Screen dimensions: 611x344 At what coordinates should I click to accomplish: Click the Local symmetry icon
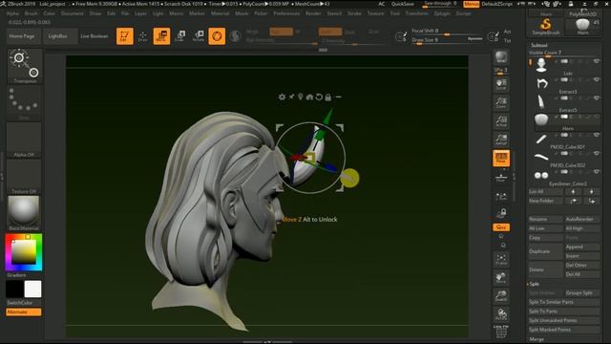click(x=501, y=196)
